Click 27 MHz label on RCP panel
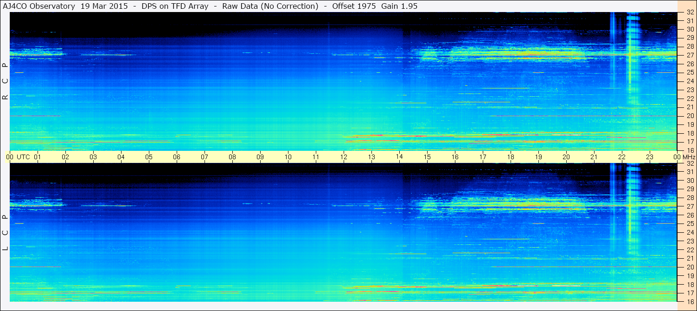The image size is (697, 311). [x=690, y=55]
